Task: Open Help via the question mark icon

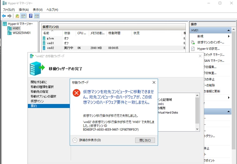Action: (x=31, y=16)
